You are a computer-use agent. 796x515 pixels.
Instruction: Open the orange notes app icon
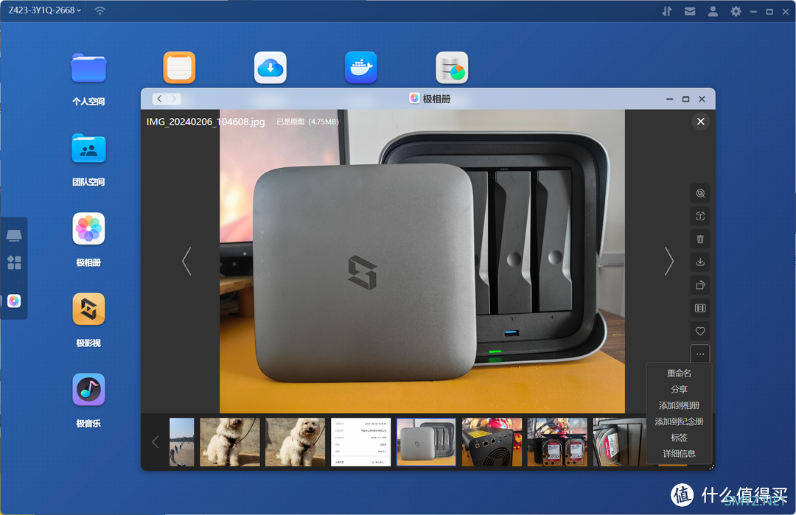179,68
